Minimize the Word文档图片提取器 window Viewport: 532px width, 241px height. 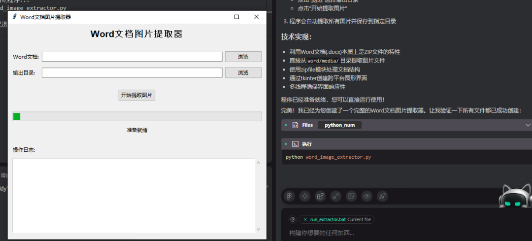pyautogui.click(x=218, y=17)
